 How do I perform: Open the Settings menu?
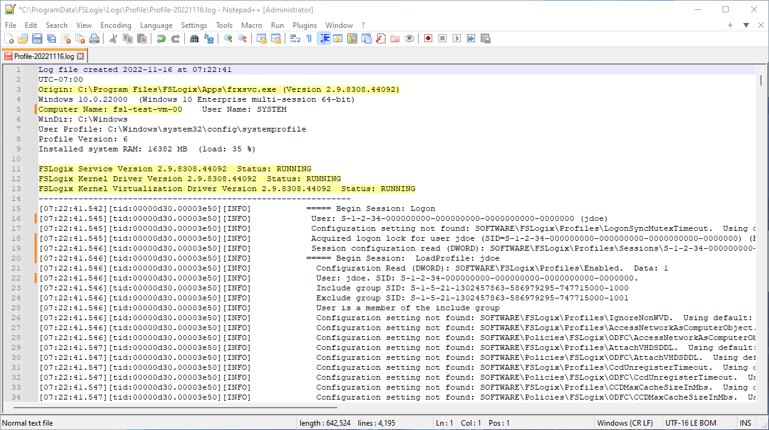click(194, 25)
